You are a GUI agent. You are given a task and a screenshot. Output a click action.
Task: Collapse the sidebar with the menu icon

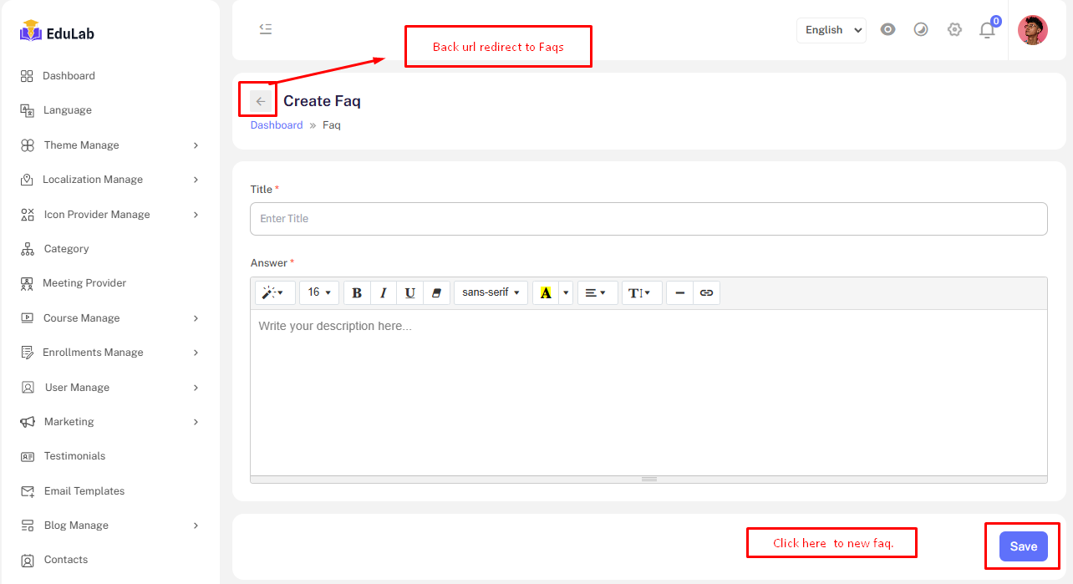point(266,29)
